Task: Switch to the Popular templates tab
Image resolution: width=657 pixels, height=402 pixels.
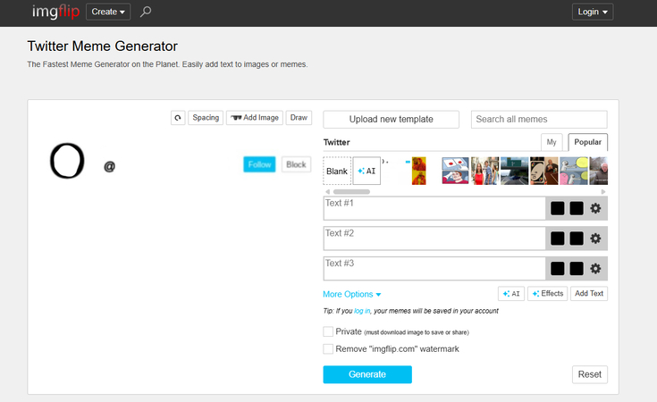Action: pyautogui.click(x=587, y=142)
